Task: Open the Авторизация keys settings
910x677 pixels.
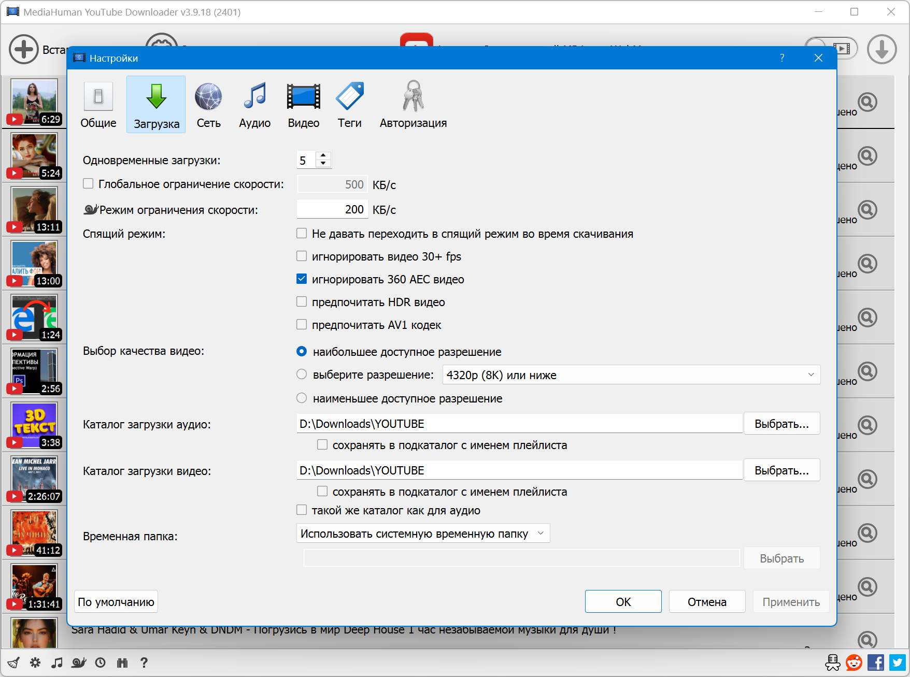Action: 413,105
